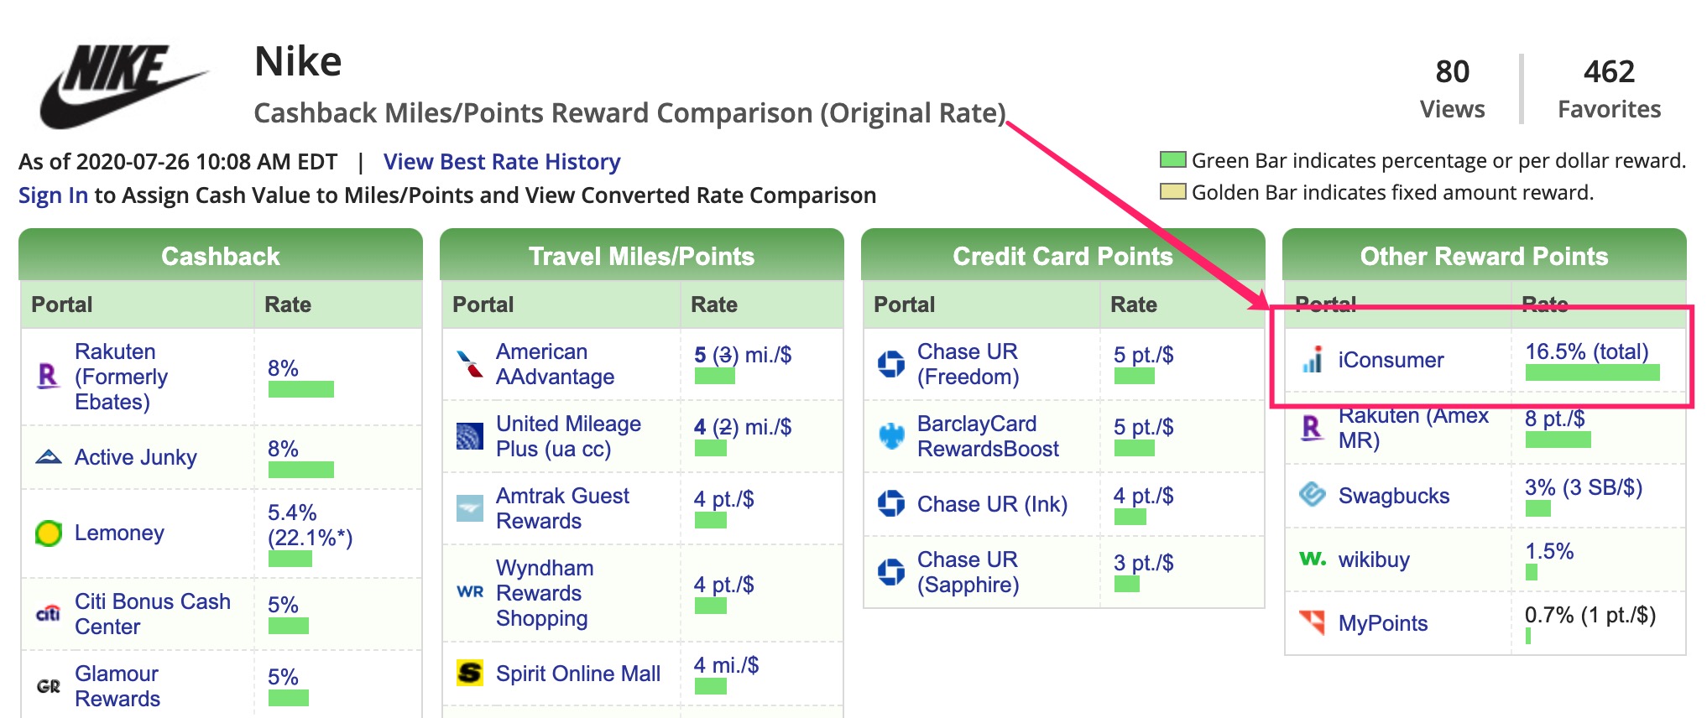The image size is (1707, 718).
Task: Click the Swagbucks logo icon
Action: [1313, 495]
